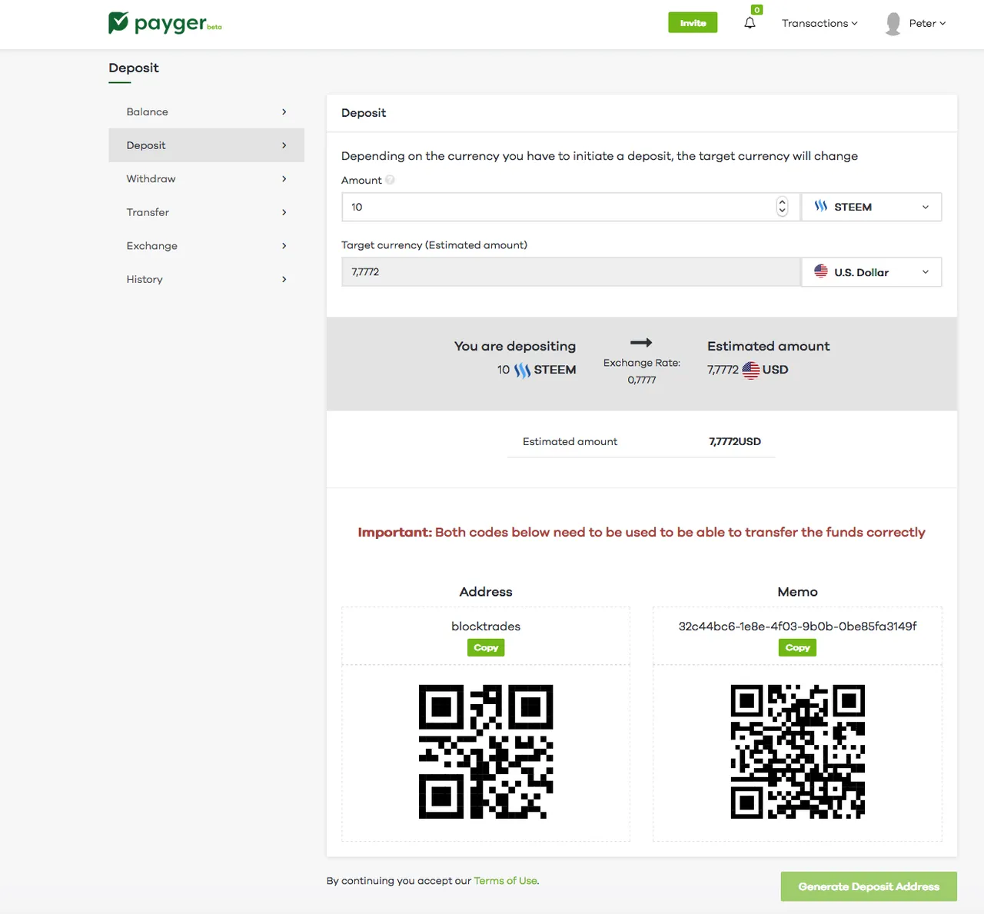Click the Amount input field
The height and width of the screenshot is (914, 984).
click(570, 207)
